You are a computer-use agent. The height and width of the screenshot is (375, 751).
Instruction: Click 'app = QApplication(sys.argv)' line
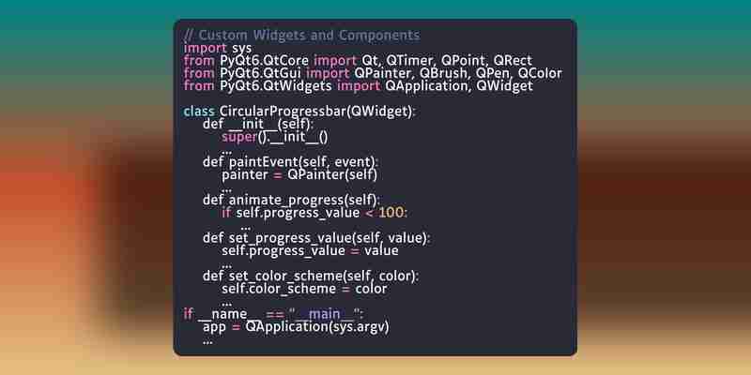297,327
